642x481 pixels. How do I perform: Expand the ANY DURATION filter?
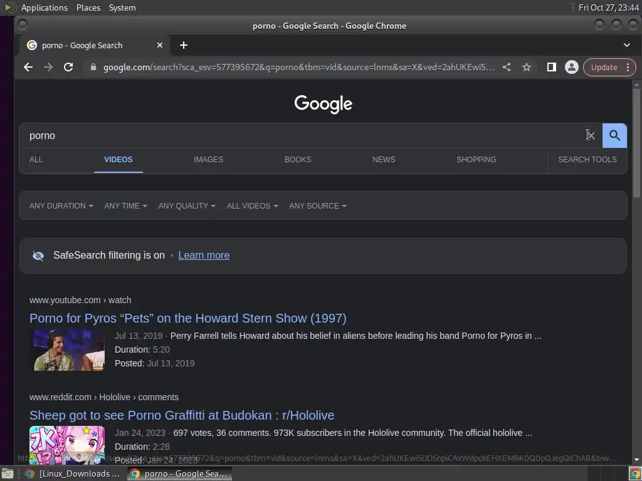(x=61, y=205)
